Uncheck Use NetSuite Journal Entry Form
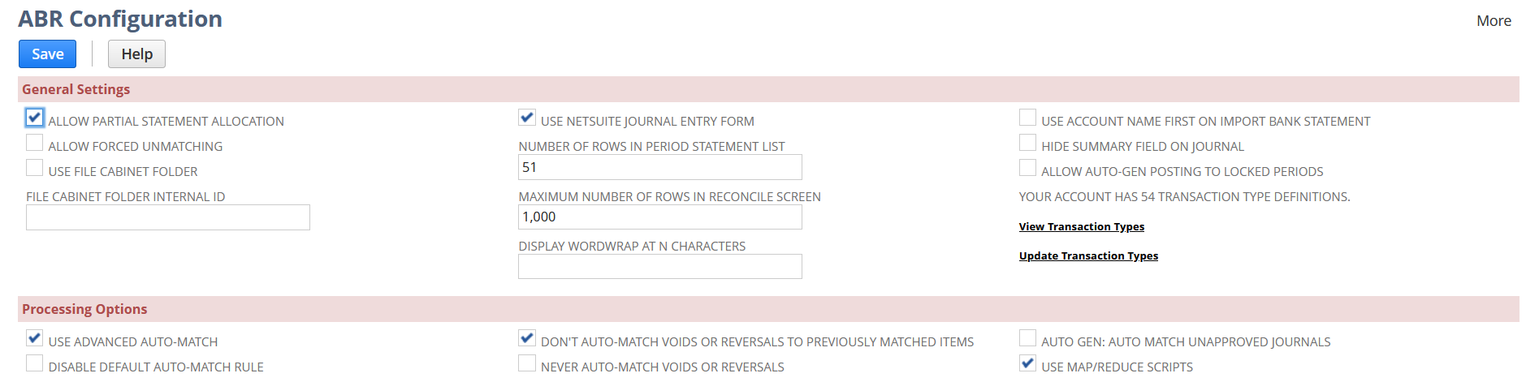 click(527, 118)
